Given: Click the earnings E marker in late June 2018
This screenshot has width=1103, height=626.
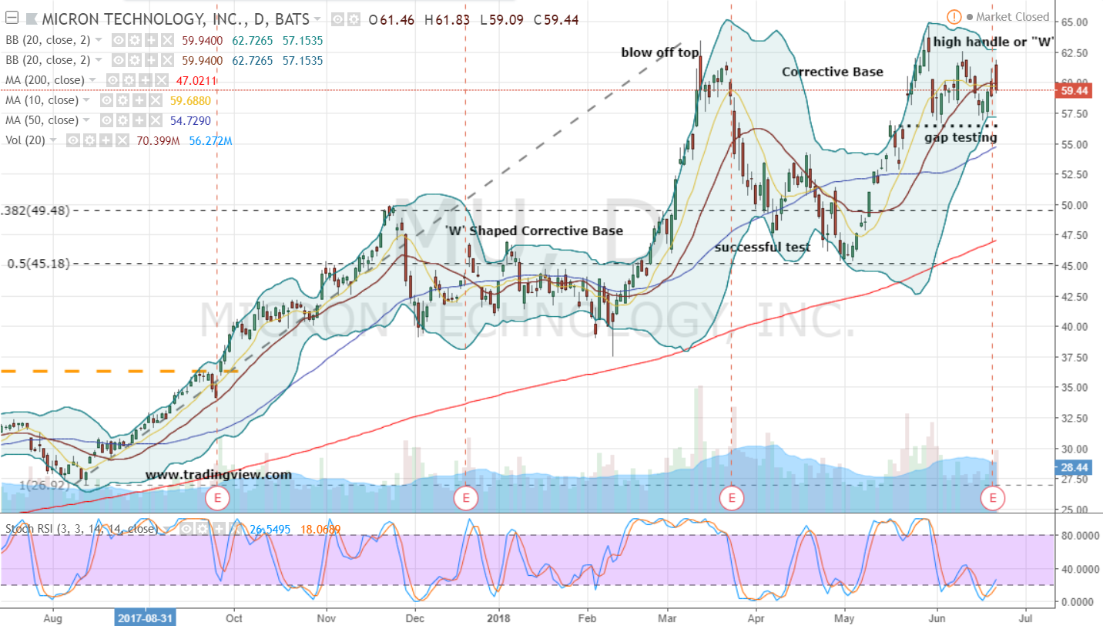Looking at the screenshot, I should point(992,500).
